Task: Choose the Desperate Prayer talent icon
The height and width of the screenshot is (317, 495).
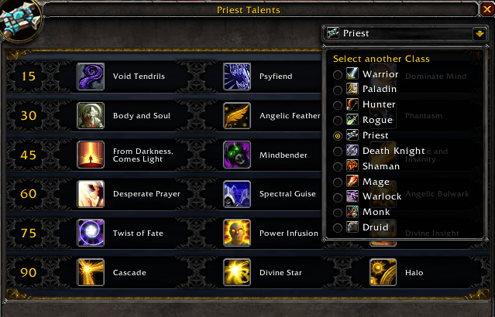Action: 91,194
